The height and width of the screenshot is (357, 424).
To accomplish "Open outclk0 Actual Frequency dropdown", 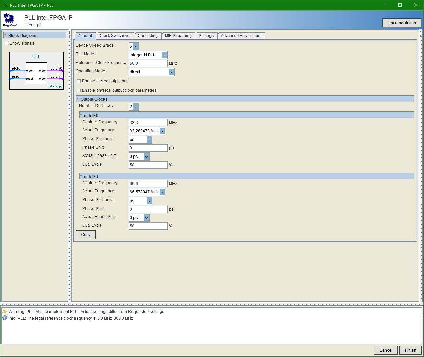I will 162,131.
